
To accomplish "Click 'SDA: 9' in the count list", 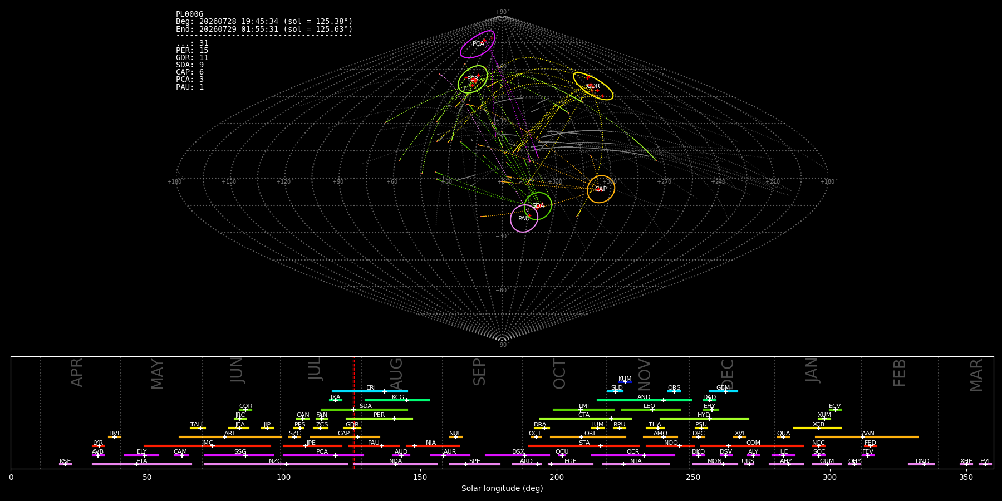I will coord(190,65).
